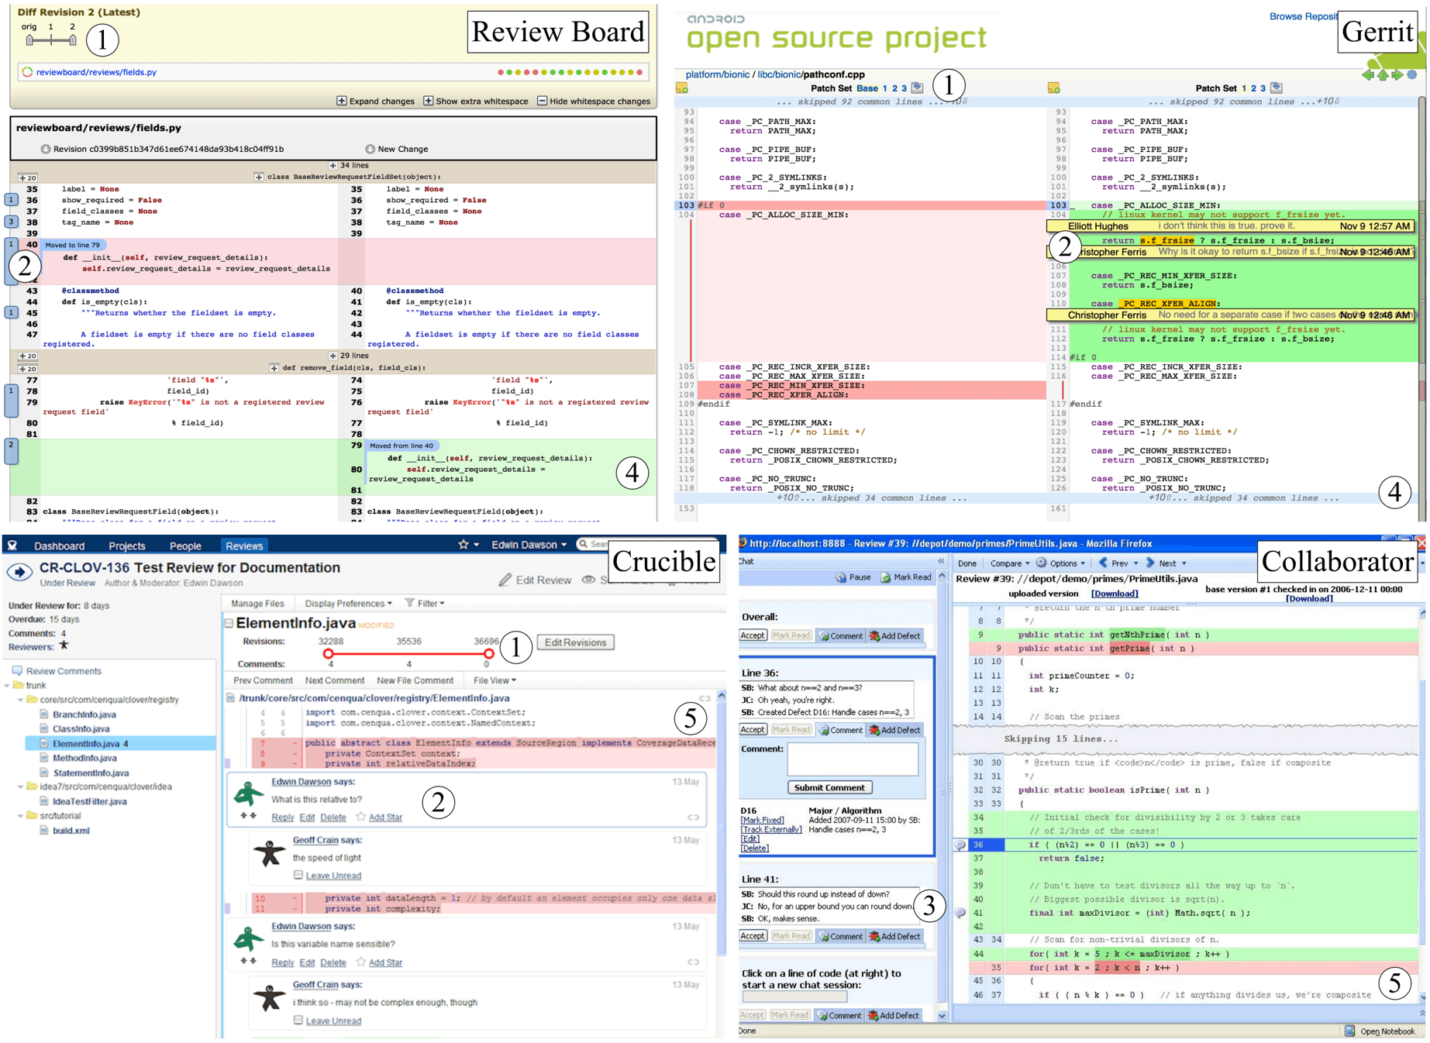Click revision 36696 marker on Crucible slider
The height and width of the screenshot is (1043, 1430).
(488, 653)
